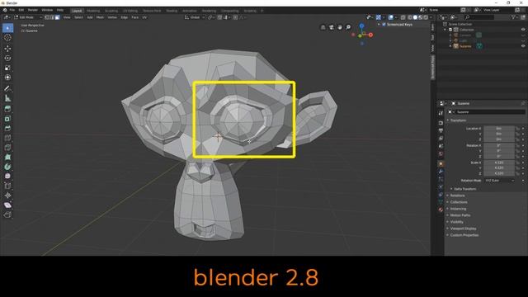
Task: Open the Vertex menu in viewport header
Action: 112,17
